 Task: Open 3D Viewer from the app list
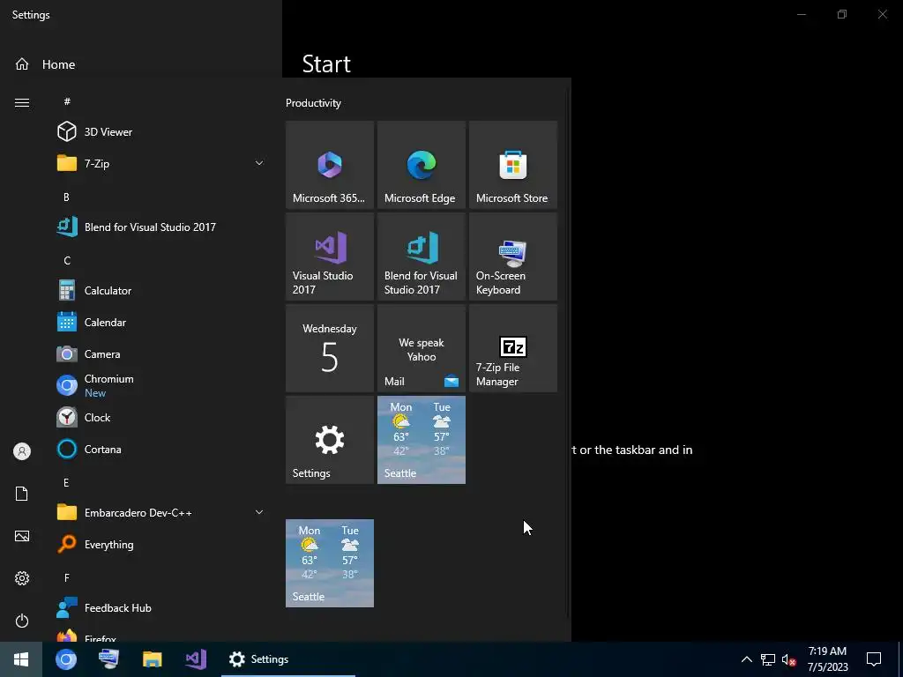161,132
